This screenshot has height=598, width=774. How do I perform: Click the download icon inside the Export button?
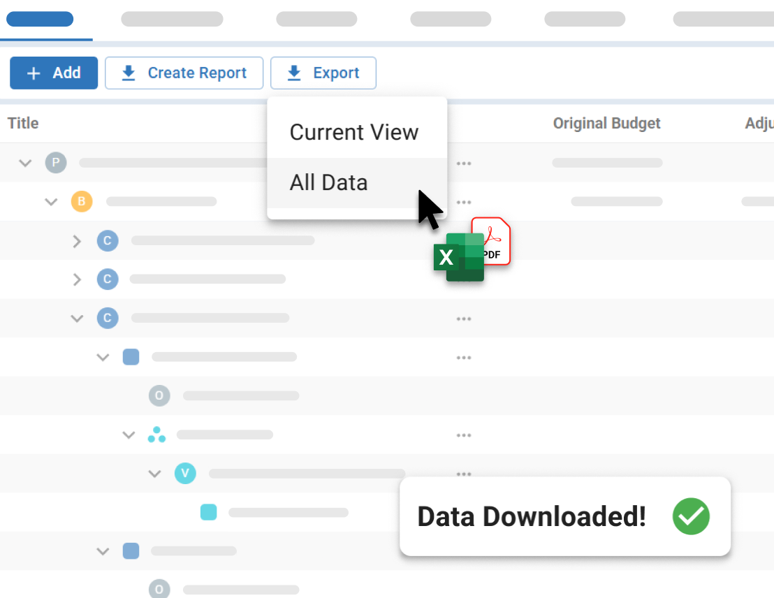click(x=294, y=73)
